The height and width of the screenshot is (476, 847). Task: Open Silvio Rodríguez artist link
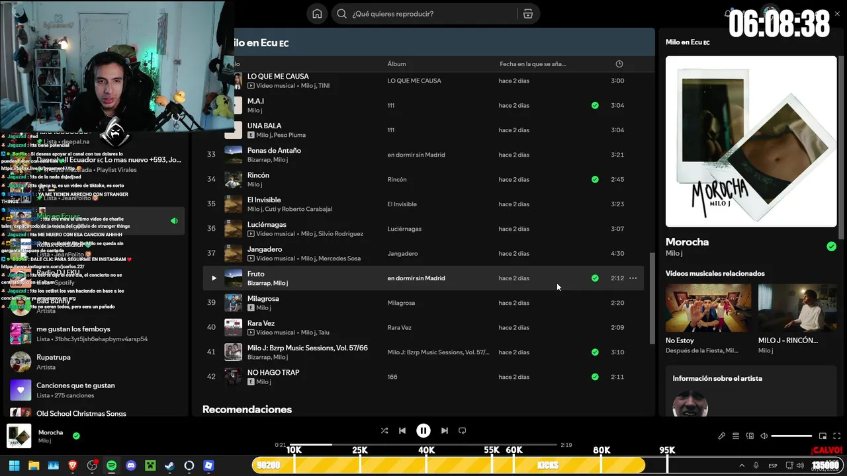coord(341,234)
